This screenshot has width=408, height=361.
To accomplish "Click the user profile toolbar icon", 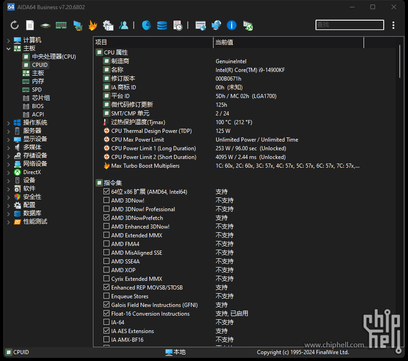I will click(124, 25).
